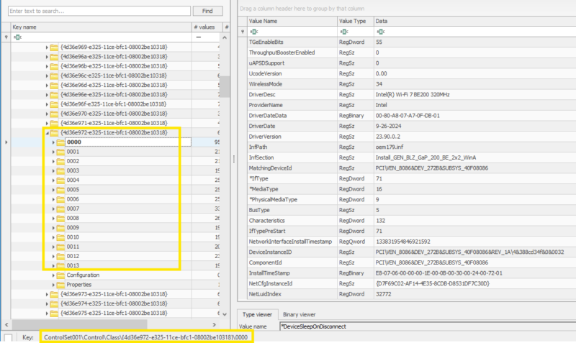Screen dimensions: 576x343
Task: Expand the 0001 subkey arrow
Action: click(53, 152)
